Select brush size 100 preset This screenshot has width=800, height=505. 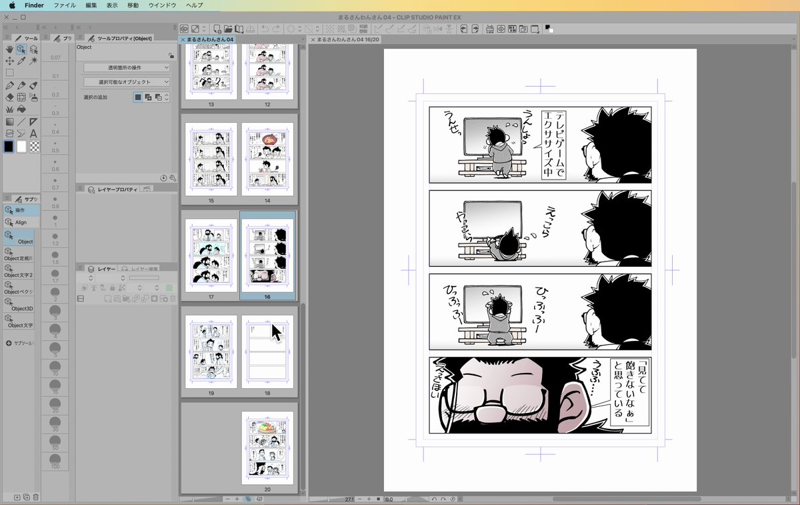[x=55, y=462]
